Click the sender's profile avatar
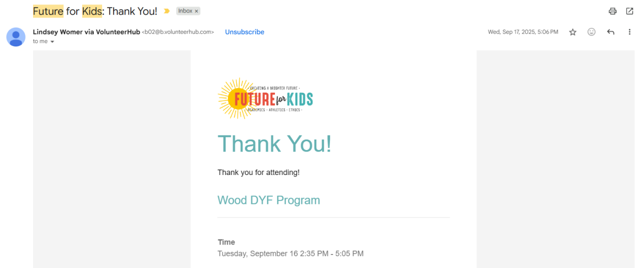 (x=16, y=37)
